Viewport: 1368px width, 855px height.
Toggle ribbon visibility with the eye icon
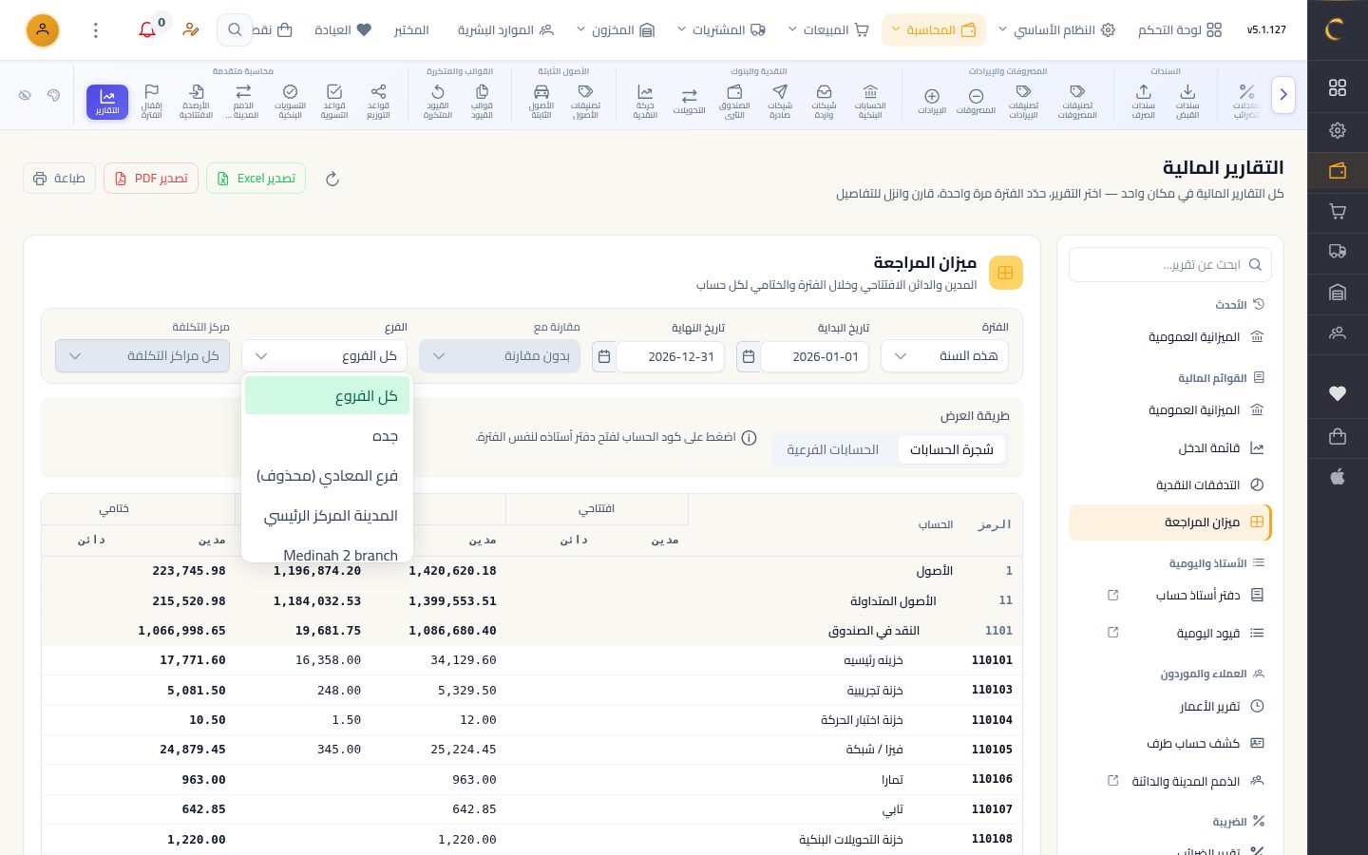click(26, 95)
